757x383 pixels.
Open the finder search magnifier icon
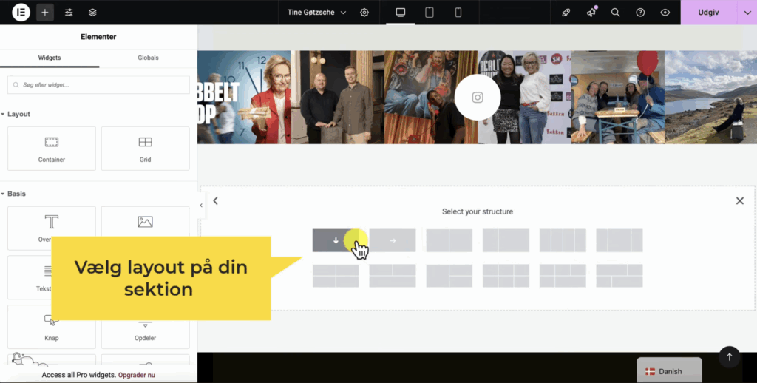(615, 13)
